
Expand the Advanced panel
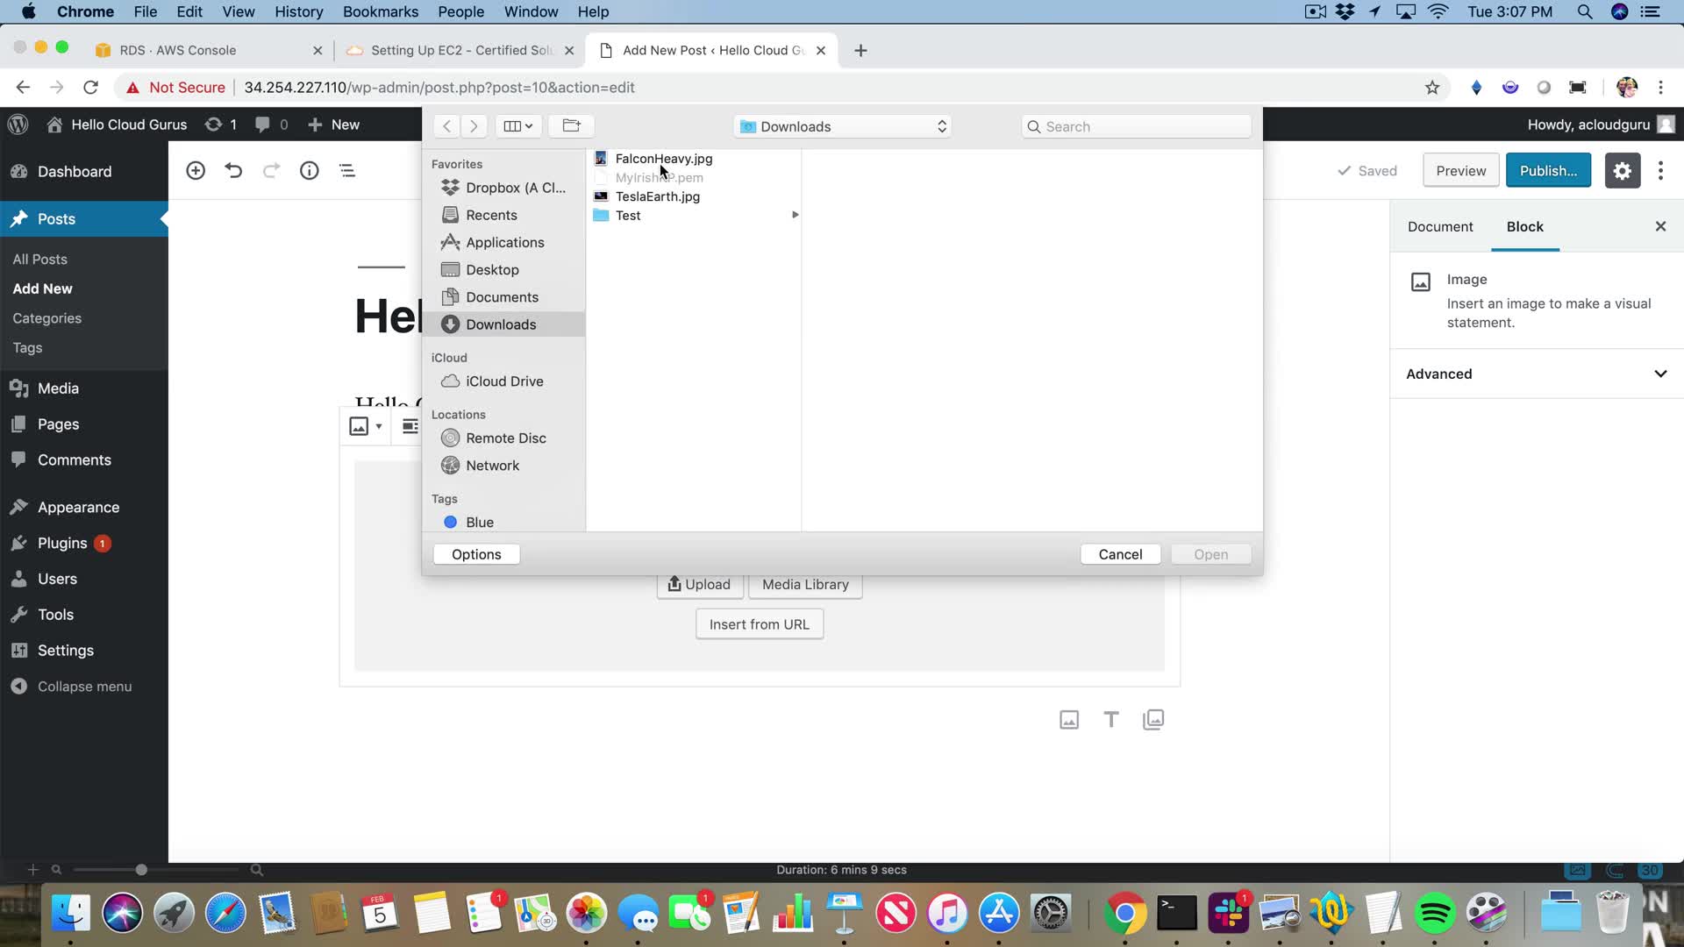(x=1537, y=374)
